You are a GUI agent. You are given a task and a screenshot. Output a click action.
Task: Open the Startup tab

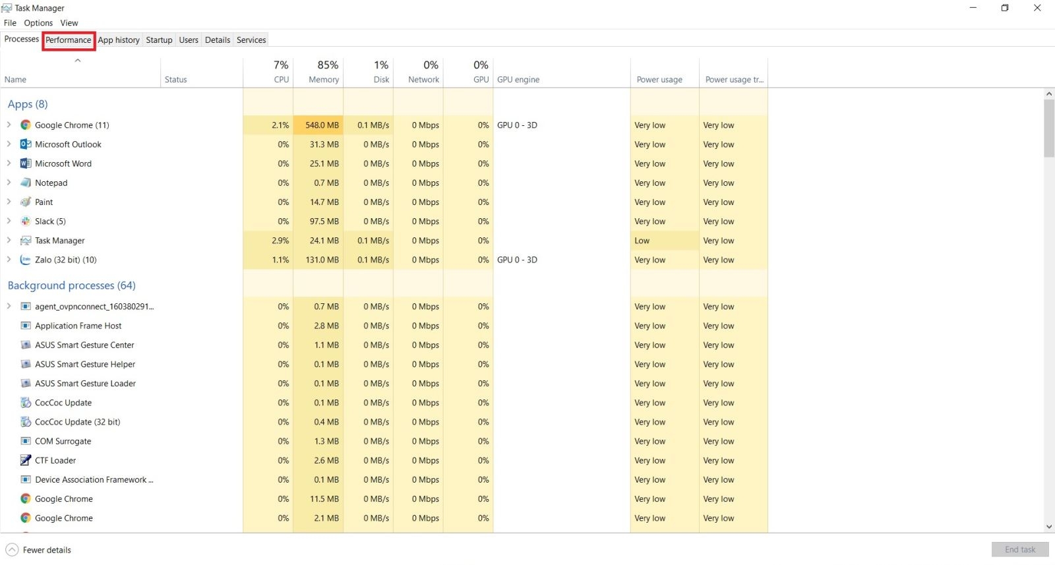[x=159, y=40]
